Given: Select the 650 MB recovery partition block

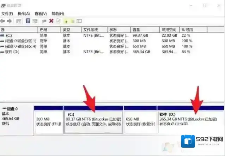Looking at the screenshot, I should click(140, 120).
